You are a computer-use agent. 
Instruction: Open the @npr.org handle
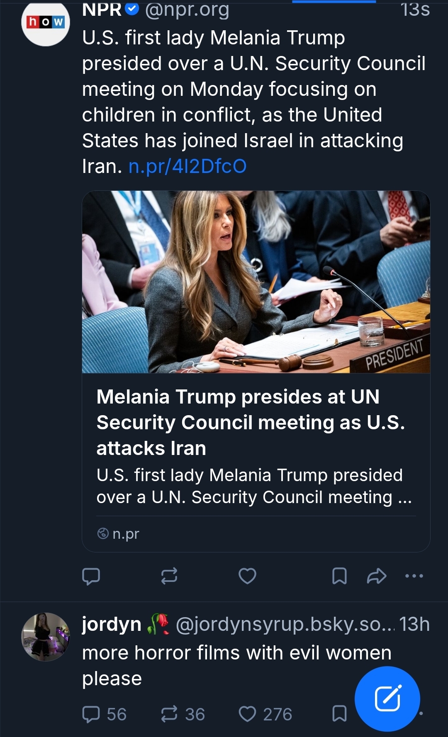click(x=187, y=9)
